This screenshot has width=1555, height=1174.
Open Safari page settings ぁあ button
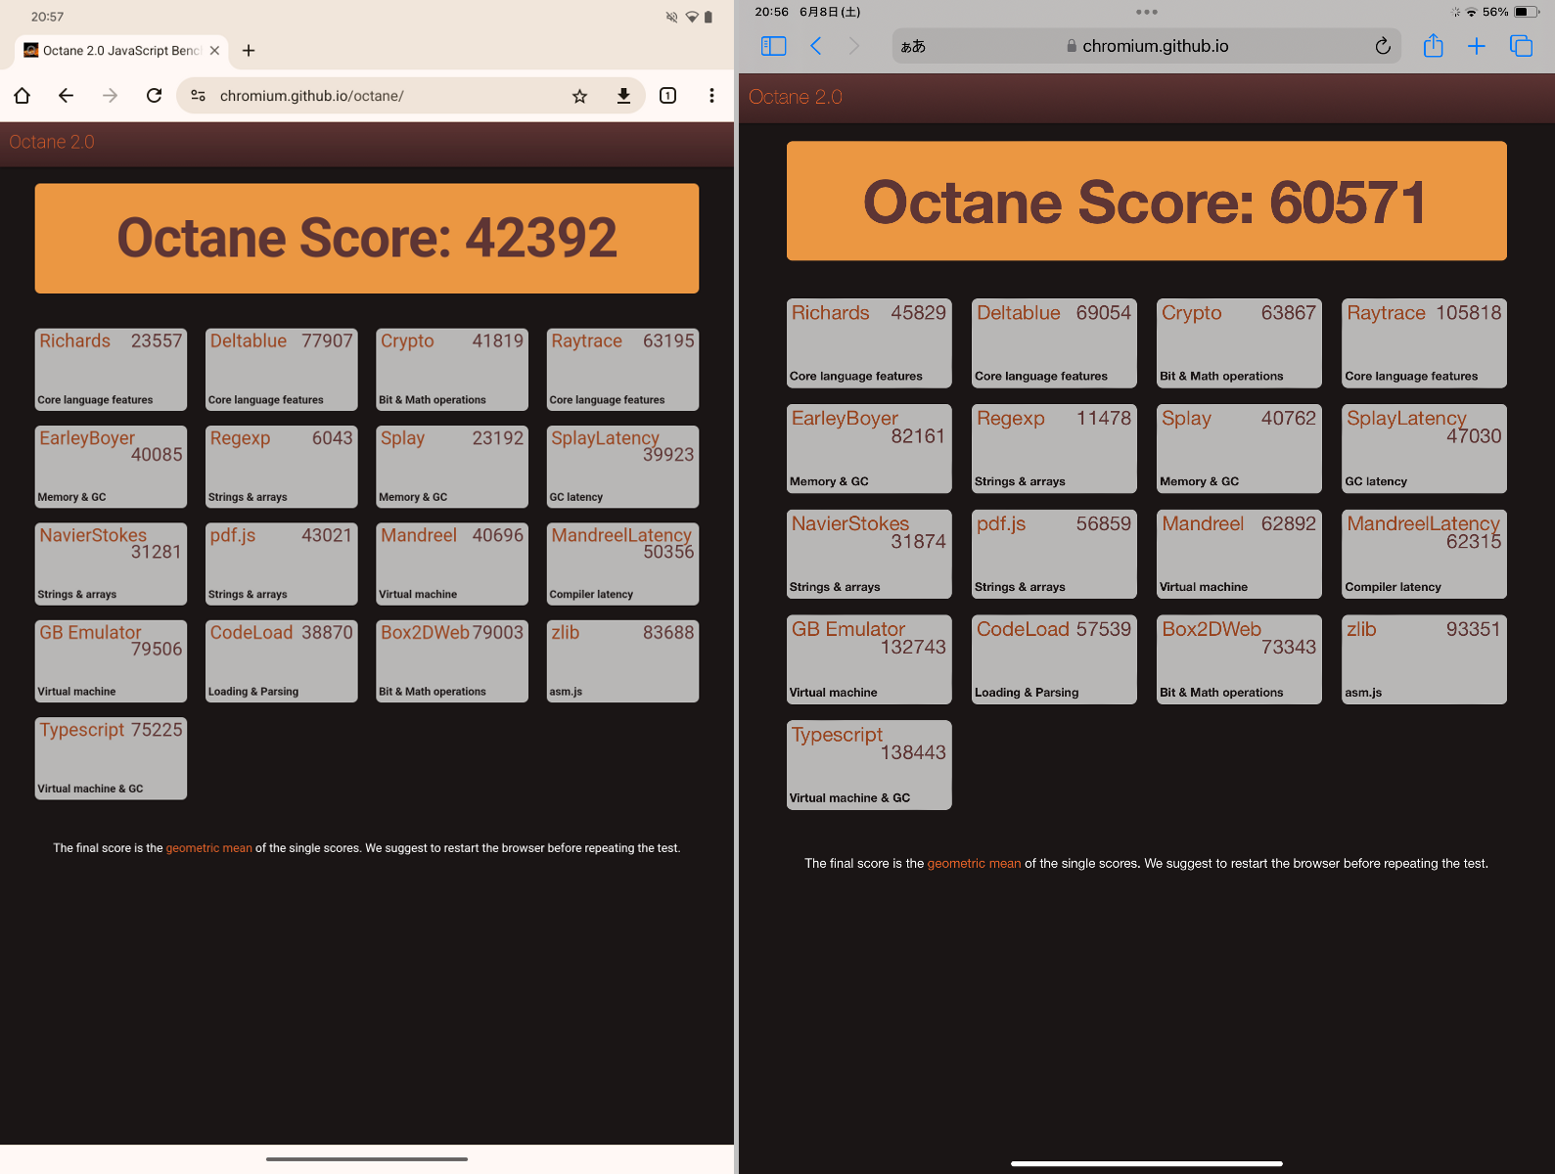(x=913, y=46)
